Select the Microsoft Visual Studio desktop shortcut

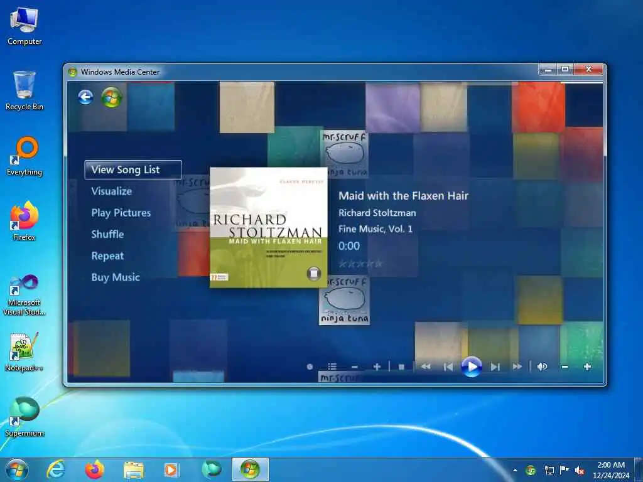pos(24,295)
